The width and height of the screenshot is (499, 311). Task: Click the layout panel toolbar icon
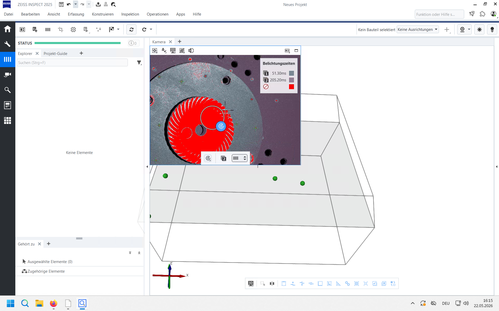pyautogui.click(x=22, y=30)
